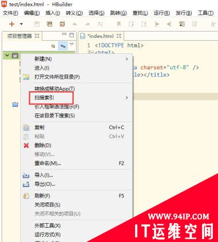The height and width of the screenshot is (242, 218).
Task: Choose 刷新(F) menu item
Action: 76,196
